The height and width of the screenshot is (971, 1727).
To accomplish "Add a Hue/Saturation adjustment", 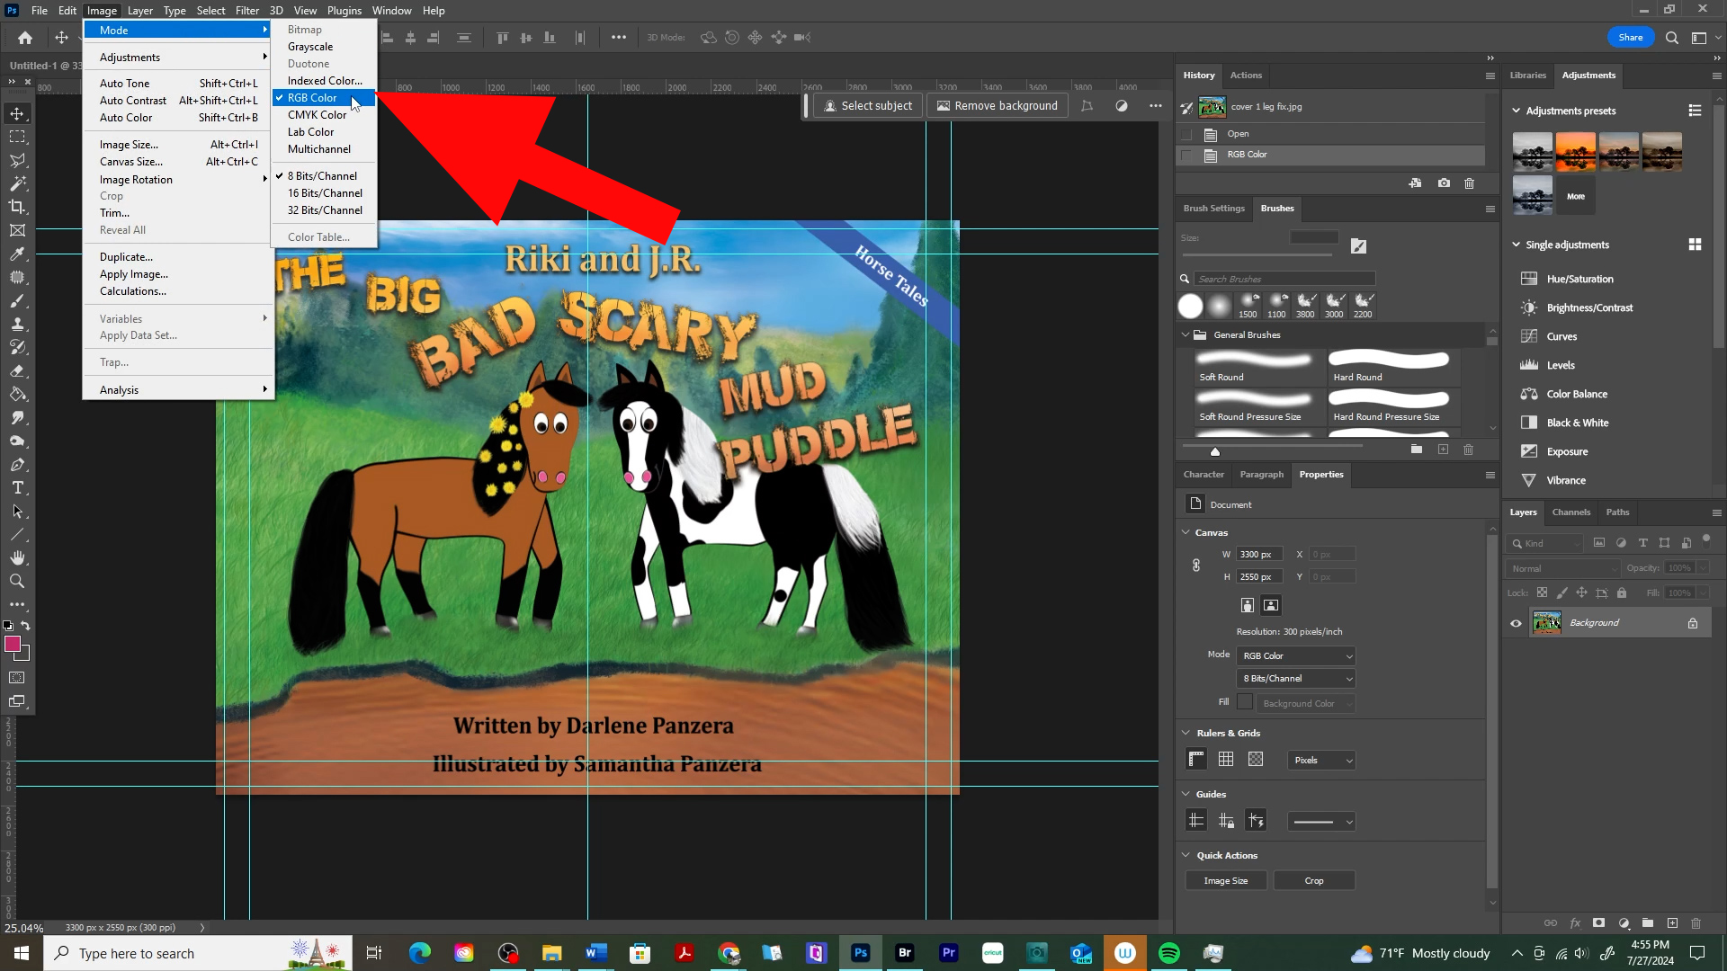I will pos(1579,280).
